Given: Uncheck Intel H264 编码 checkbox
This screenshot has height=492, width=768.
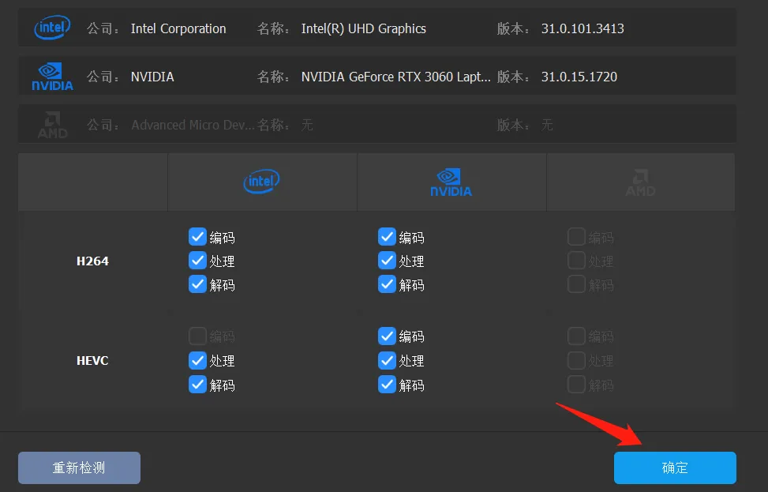Looking at the screenshot, I should (x=197, y=237).
